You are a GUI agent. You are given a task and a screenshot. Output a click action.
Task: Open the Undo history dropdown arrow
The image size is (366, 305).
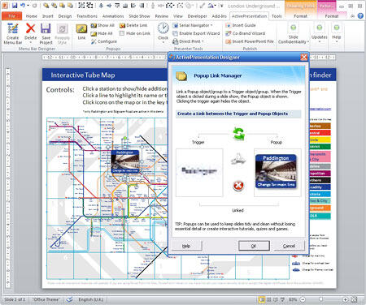pos(28,6)
